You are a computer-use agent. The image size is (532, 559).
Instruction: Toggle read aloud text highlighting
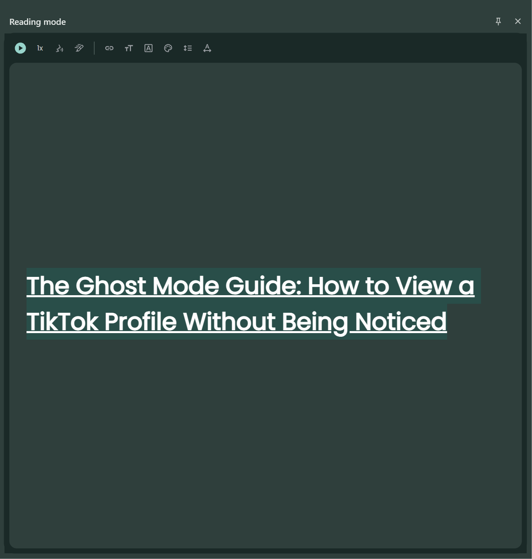pyautogui.click(x=79, y=48)
